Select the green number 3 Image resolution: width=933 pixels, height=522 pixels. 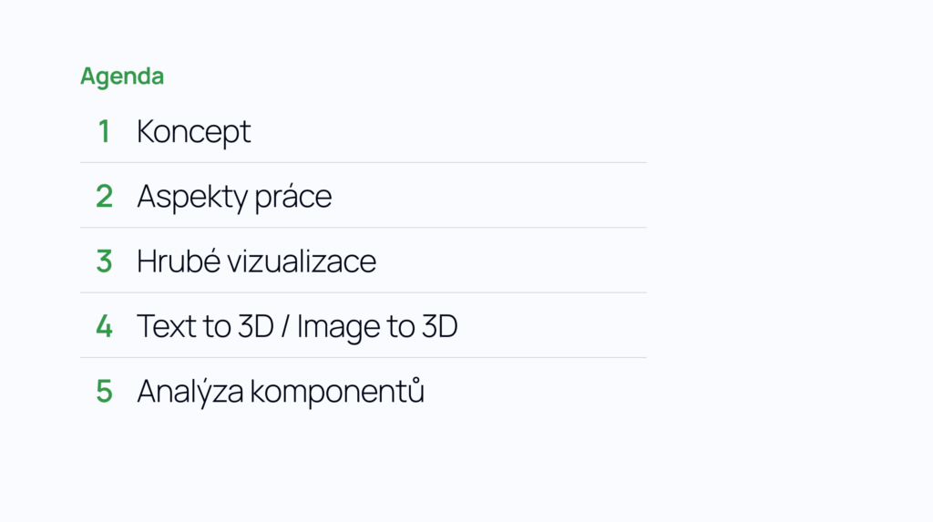click(104, 261)
